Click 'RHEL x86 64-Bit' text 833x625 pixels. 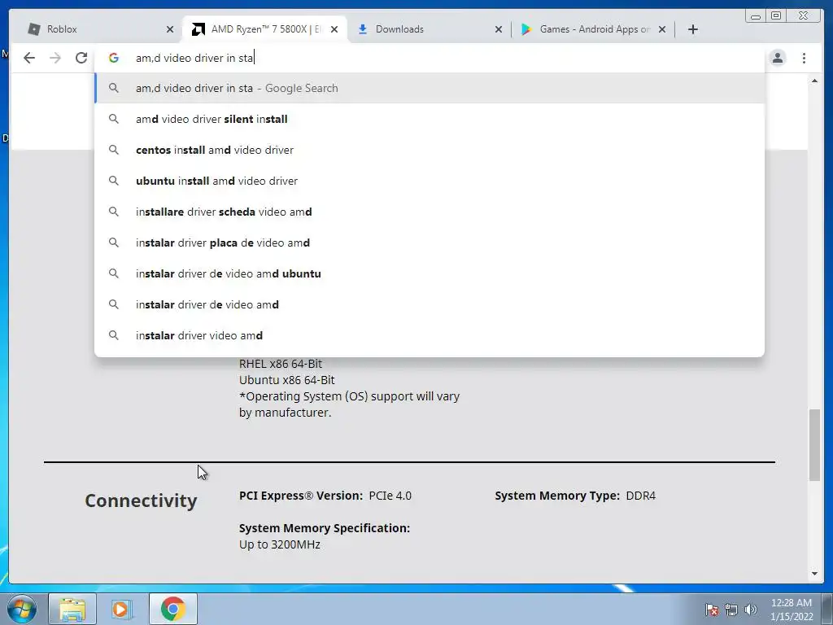coord(281,364)
